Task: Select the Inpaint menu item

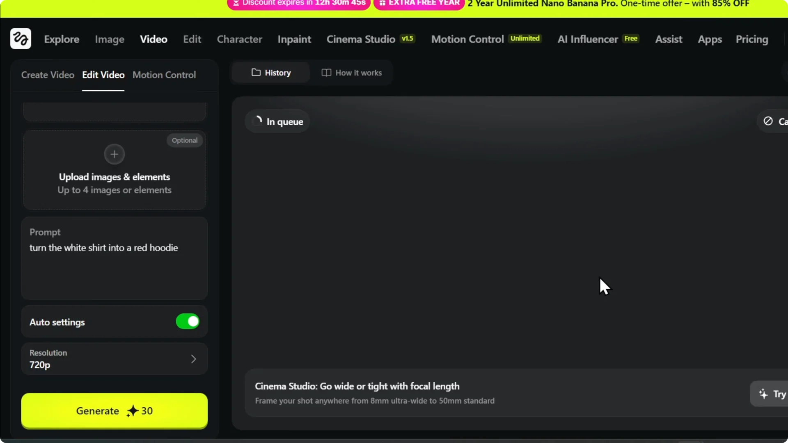Action: (294, 39)
